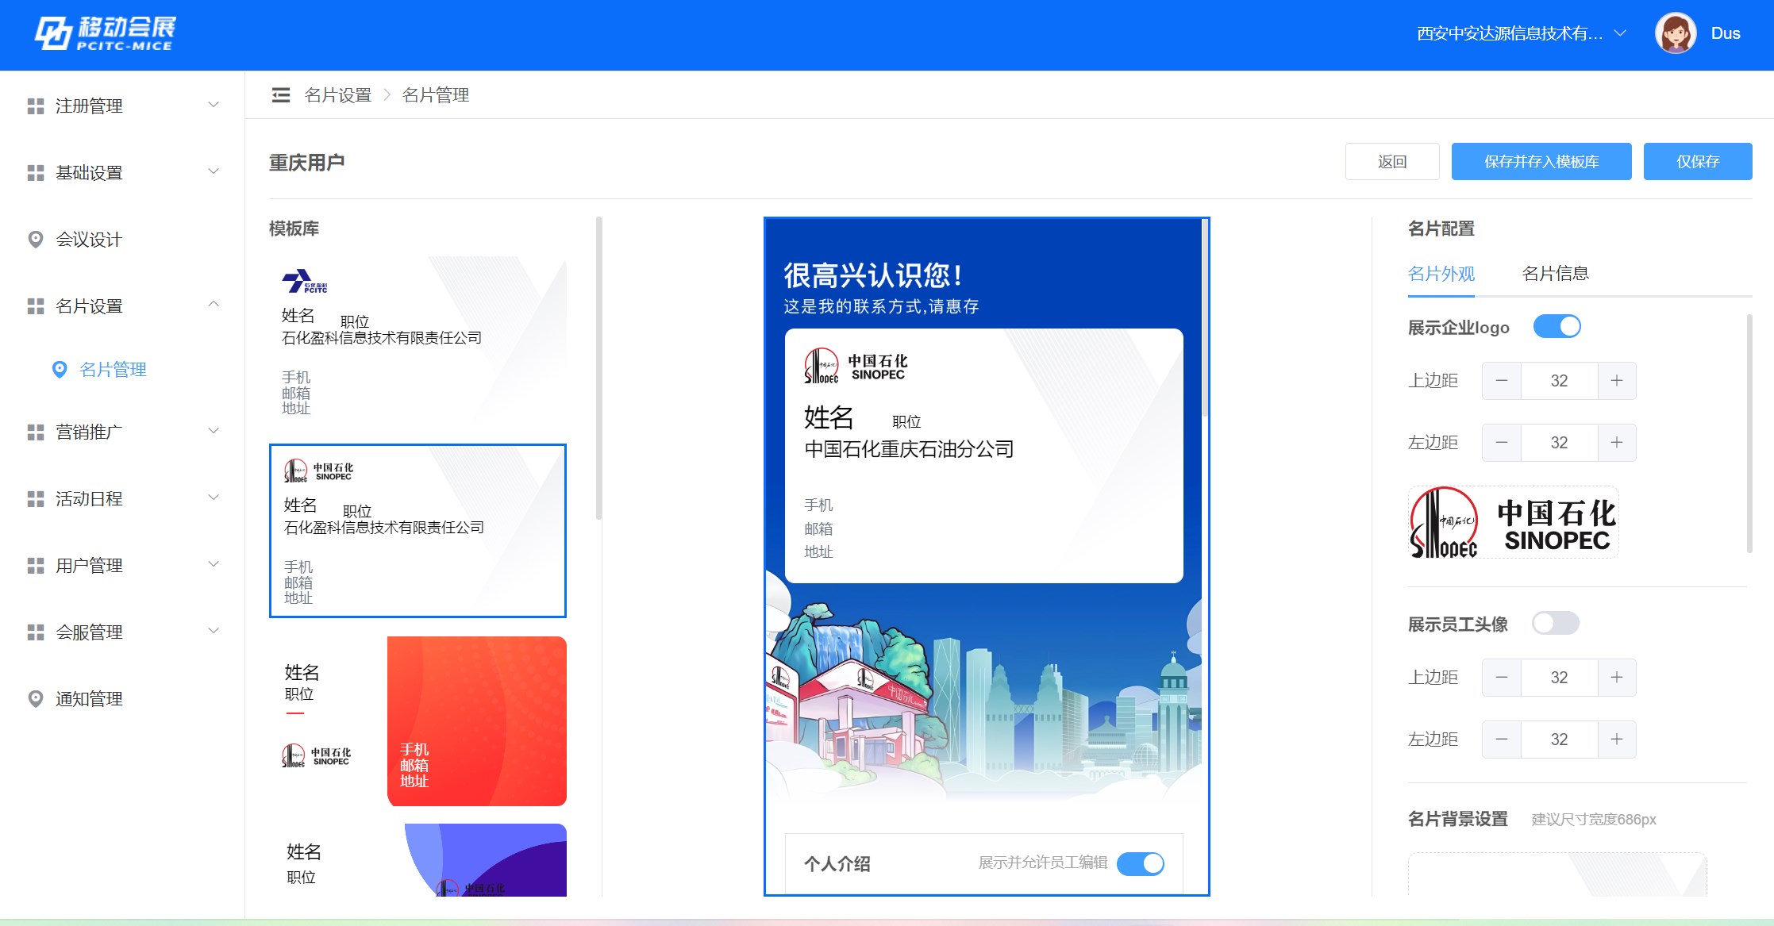Decrease avatar 上边距 with minus button
Screen dimensions: 1774x926
tap(1502, 678)
